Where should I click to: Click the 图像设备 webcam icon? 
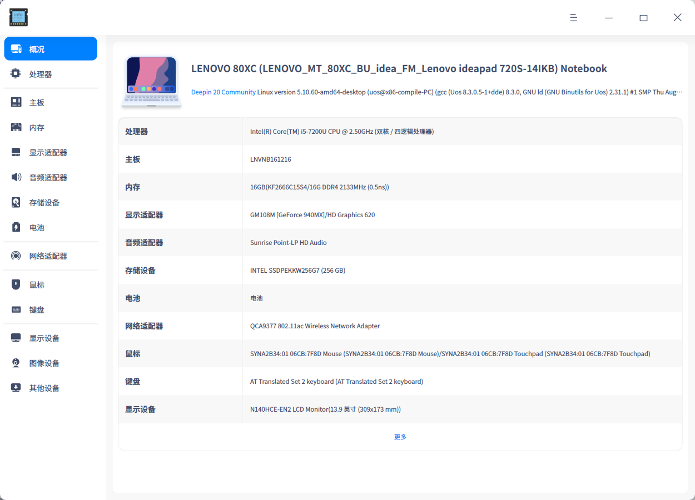pos(16,363)
